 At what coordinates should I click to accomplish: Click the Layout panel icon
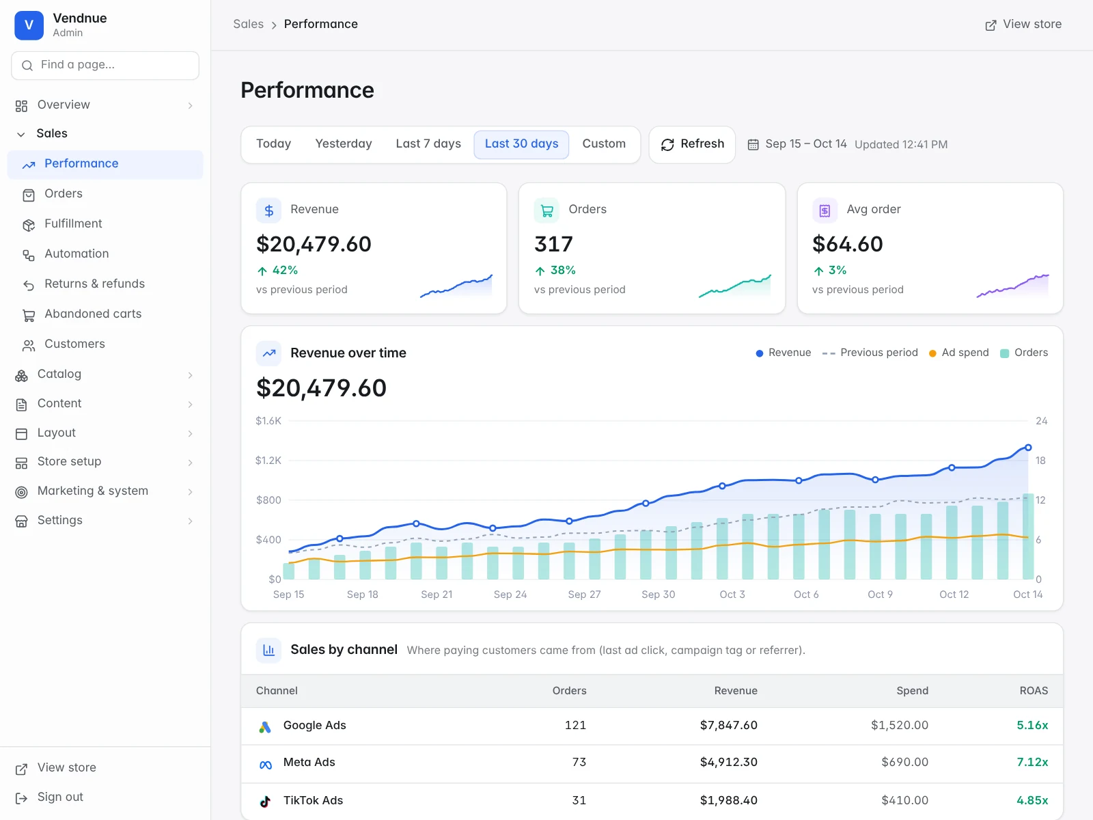pyautogui.click(x=21, y=434)
